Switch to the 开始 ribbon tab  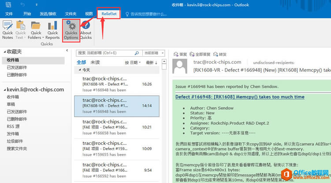(x=27, y=14)
